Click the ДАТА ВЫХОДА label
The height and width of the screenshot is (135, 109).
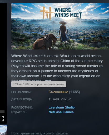(x=22, y=99)
